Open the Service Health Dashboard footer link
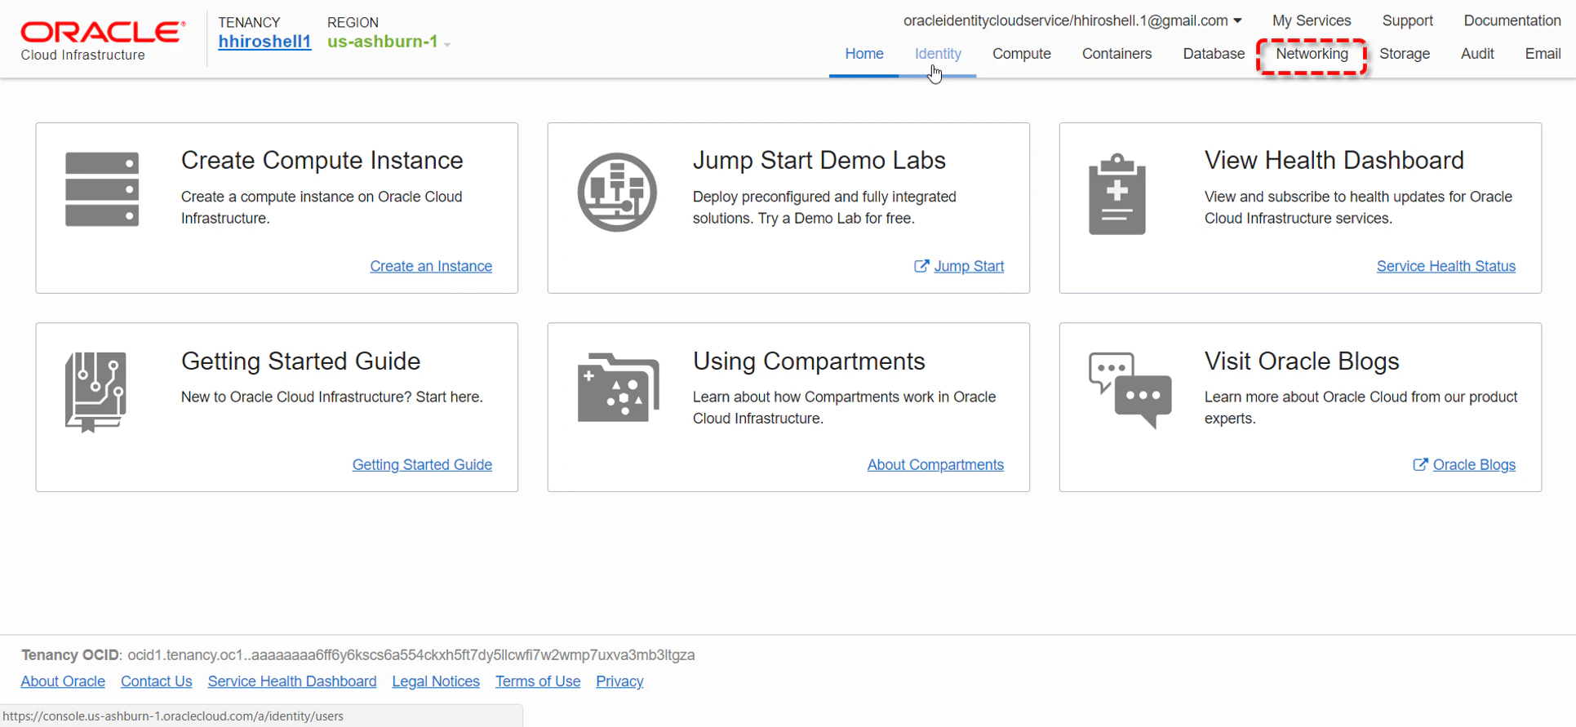This screenshot has height=727, width=1576. tap(292, 681)
